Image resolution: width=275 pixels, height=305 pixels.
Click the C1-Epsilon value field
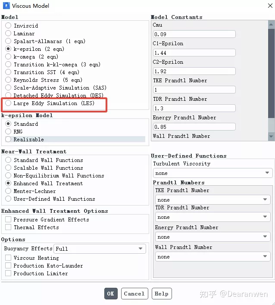(194, 53)
